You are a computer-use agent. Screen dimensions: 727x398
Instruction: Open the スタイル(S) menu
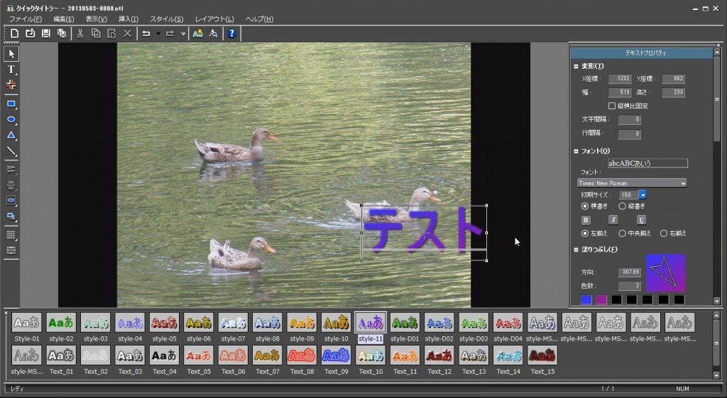[166, 19]
